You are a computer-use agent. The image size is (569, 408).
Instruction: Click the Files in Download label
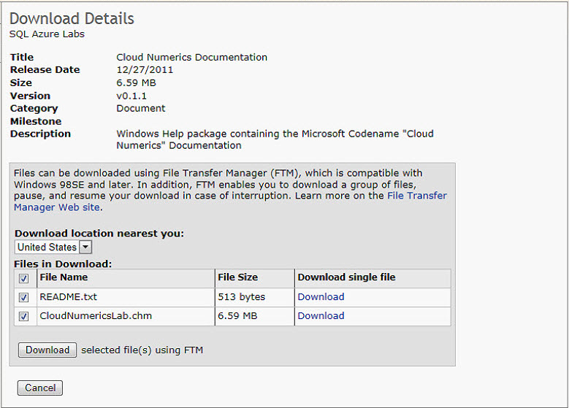63,263
